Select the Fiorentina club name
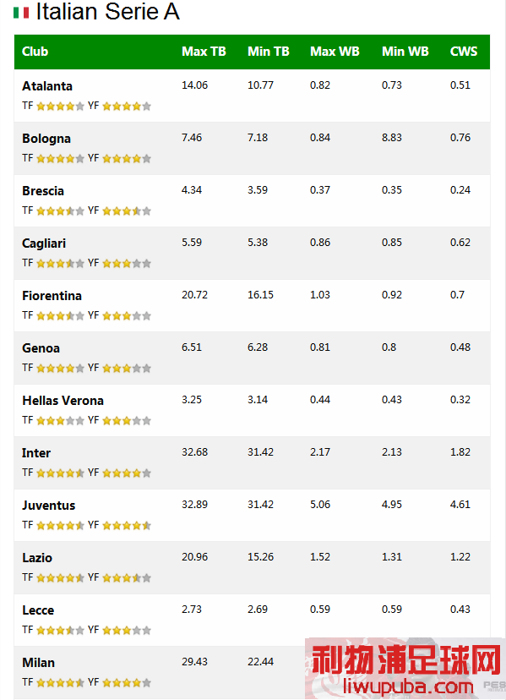Screen dimensions: 506x700 pyautogui.click(x=52, y=296)
